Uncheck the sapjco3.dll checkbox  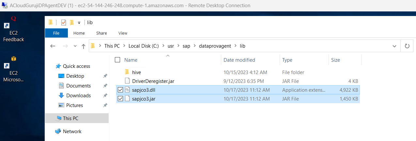click(x=120, y=90)
